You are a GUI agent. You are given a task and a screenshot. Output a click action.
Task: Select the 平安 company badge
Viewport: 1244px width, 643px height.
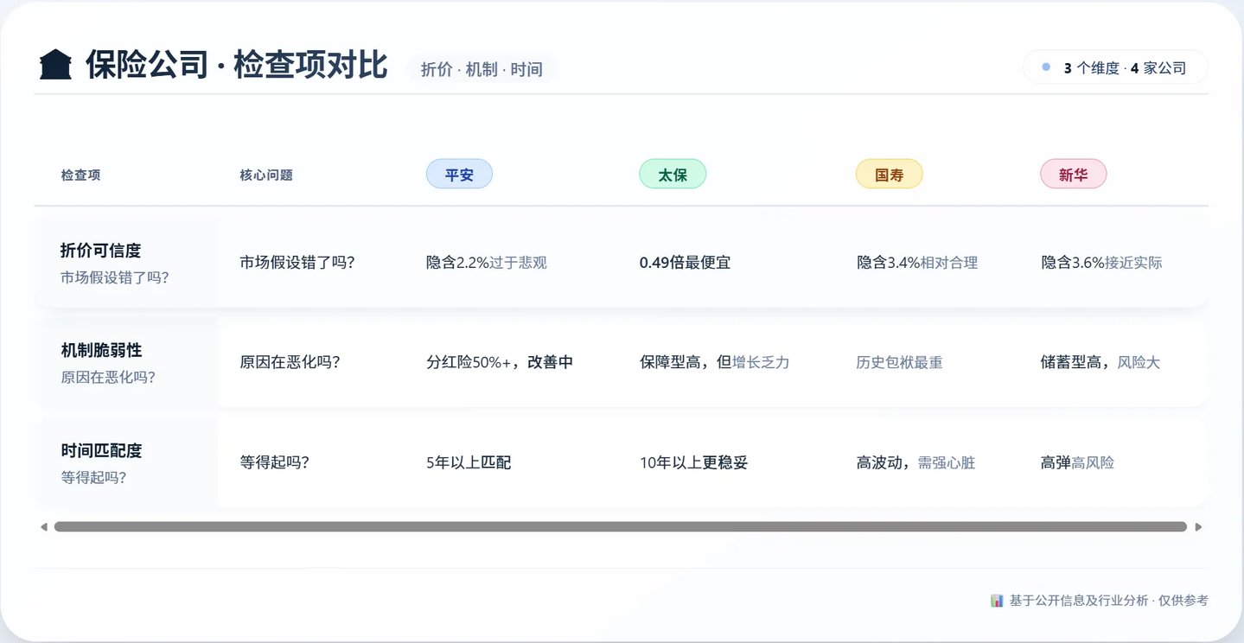(459, 175)
